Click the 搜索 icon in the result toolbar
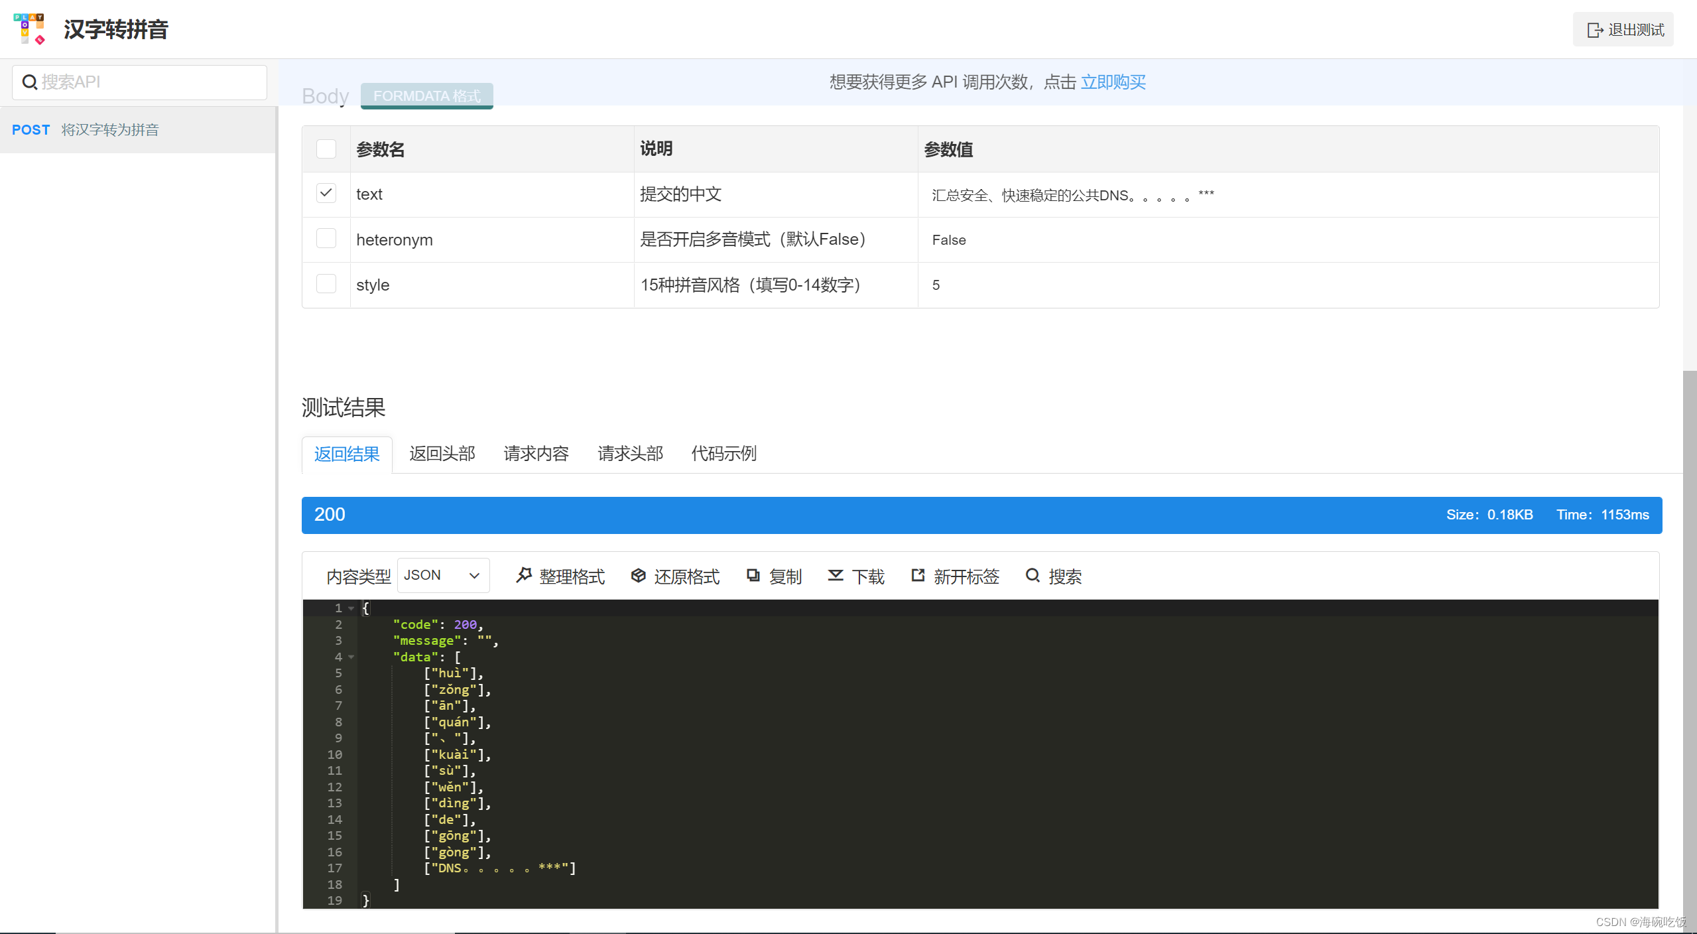Screen dimensions: 1697x934 [x=1033, y=576]
